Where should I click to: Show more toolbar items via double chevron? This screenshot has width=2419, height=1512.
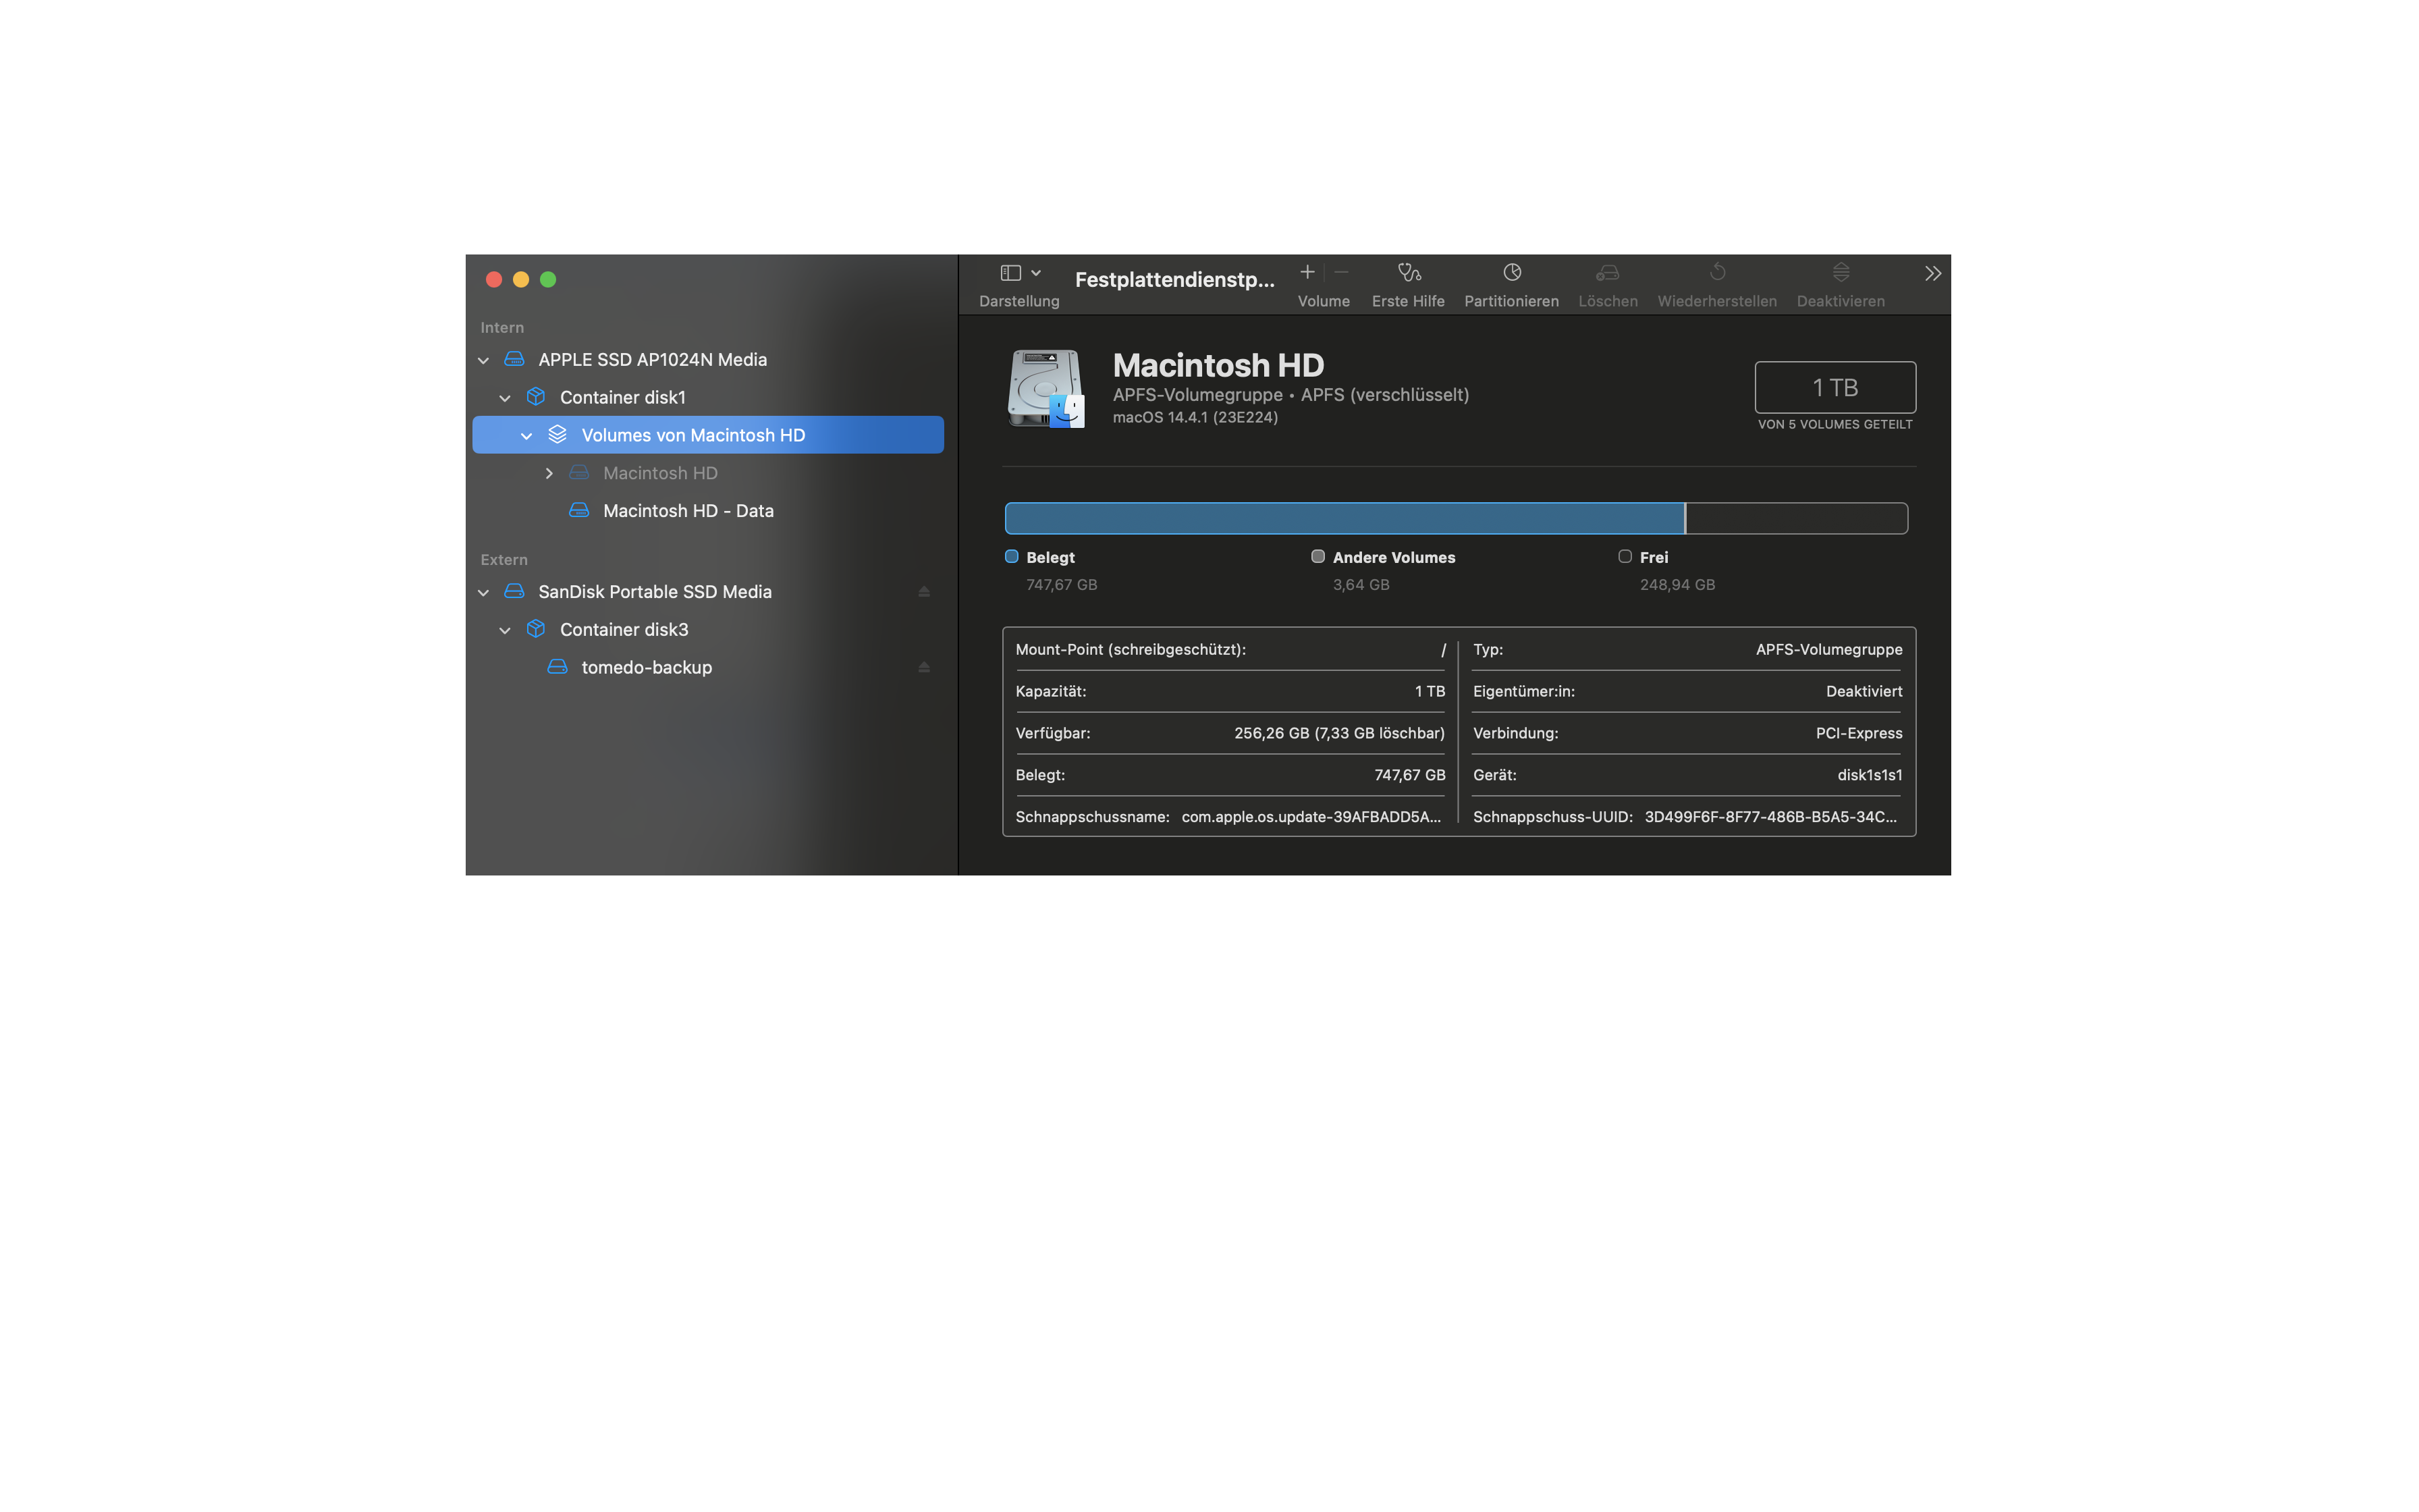[x=1932, y=273]
